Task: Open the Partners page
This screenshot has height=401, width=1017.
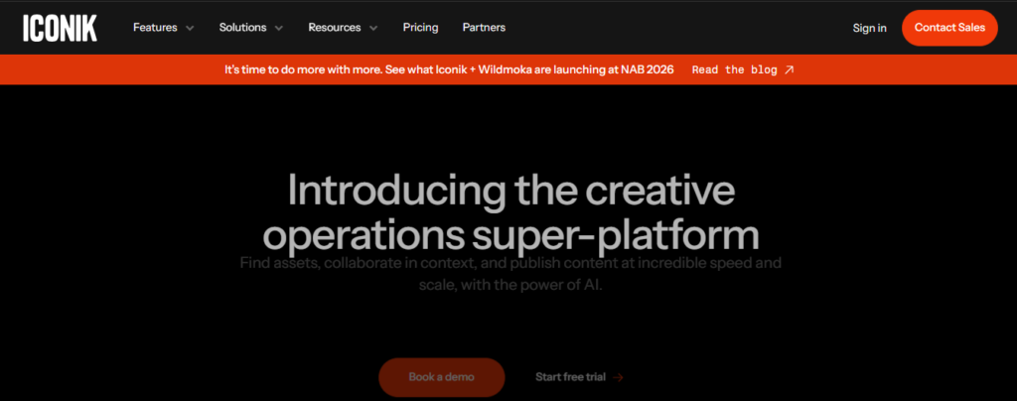Action: point(484,28)
